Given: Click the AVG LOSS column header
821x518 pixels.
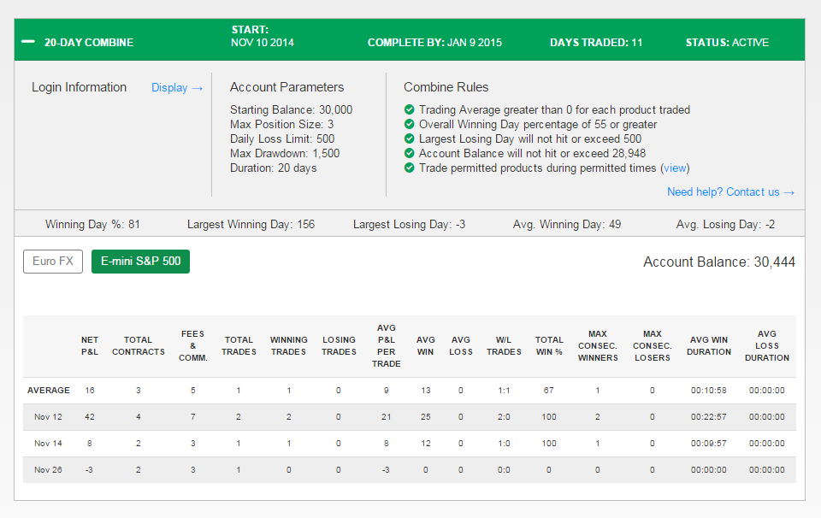Looking at the screenshot, I should click(461, 346).
